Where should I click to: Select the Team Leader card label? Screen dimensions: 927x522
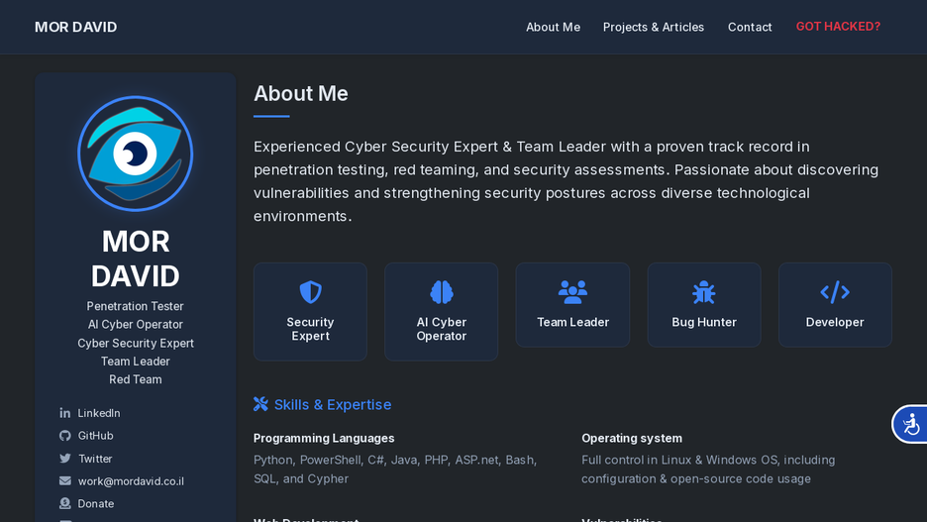coord(572,322)
